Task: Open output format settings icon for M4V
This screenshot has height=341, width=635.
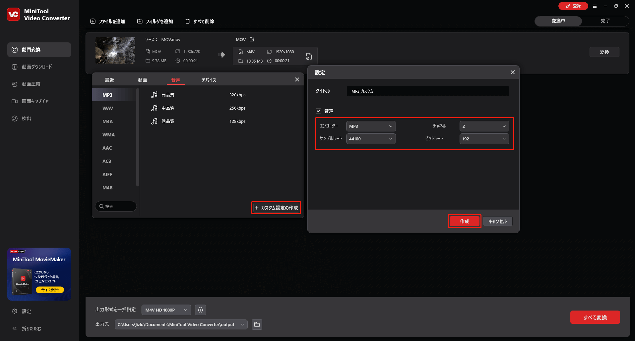Action: pos(309,56)
